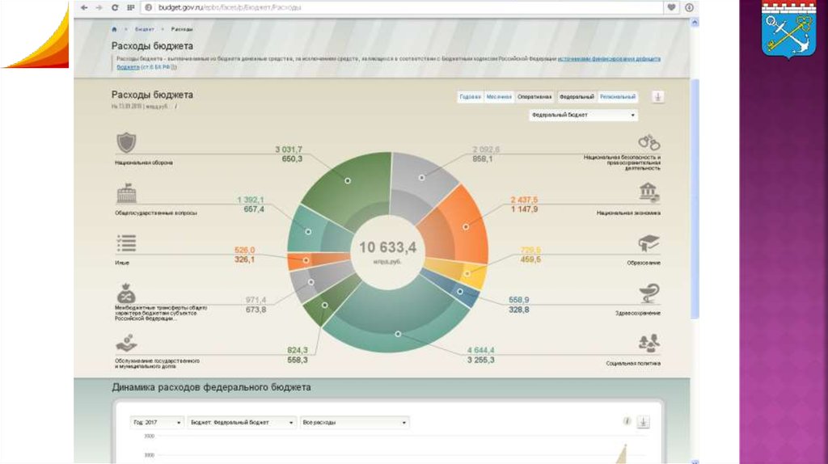Select the Региональный budget level toggle

tap(618, 97)
